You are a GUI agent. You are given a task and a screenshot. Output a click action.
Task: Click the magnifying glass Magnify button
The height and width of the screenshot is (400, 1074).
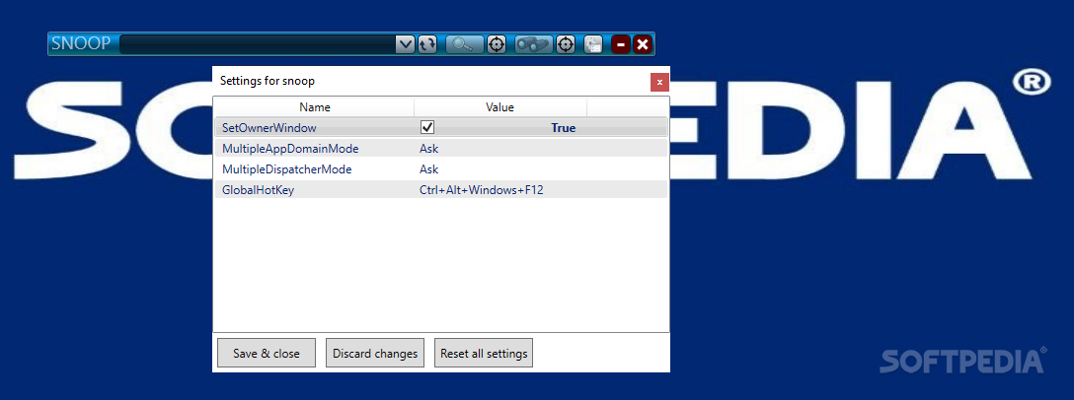(x=464, y=44)
